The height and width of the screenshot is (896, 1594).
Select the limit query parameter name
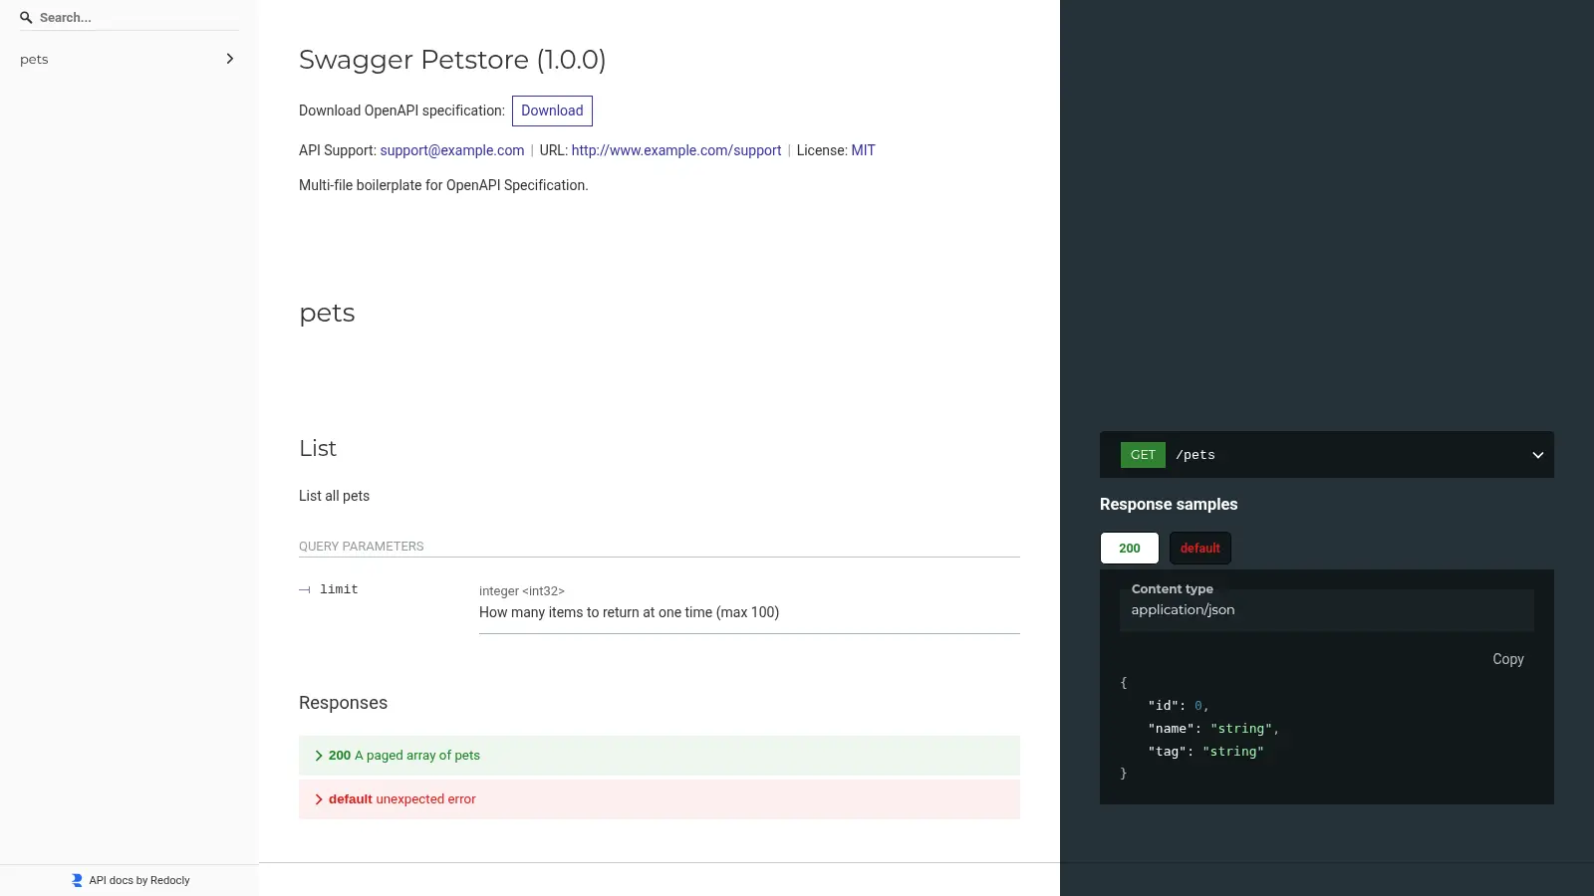coord(339,589)
